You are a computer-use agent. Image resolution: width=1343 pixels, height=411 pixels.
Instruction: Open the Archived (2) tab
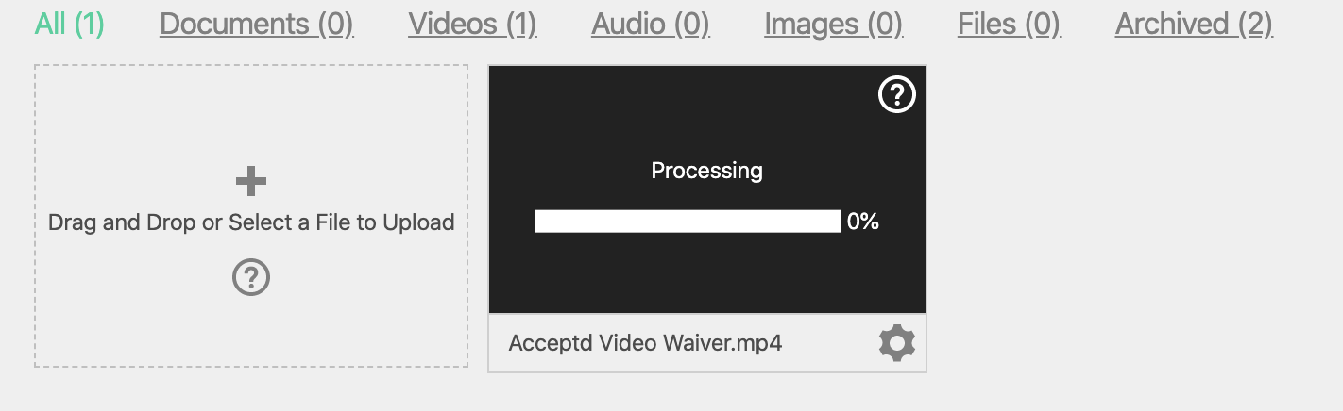click(x=1194, y=24)
